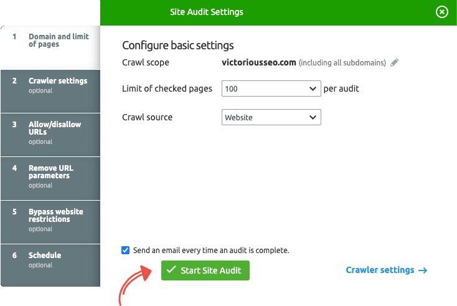Image resolution: width=457 pixels, height=306 pixels.
Task: Click the '(including all subdomains)' note
Action: pos(342,63)
